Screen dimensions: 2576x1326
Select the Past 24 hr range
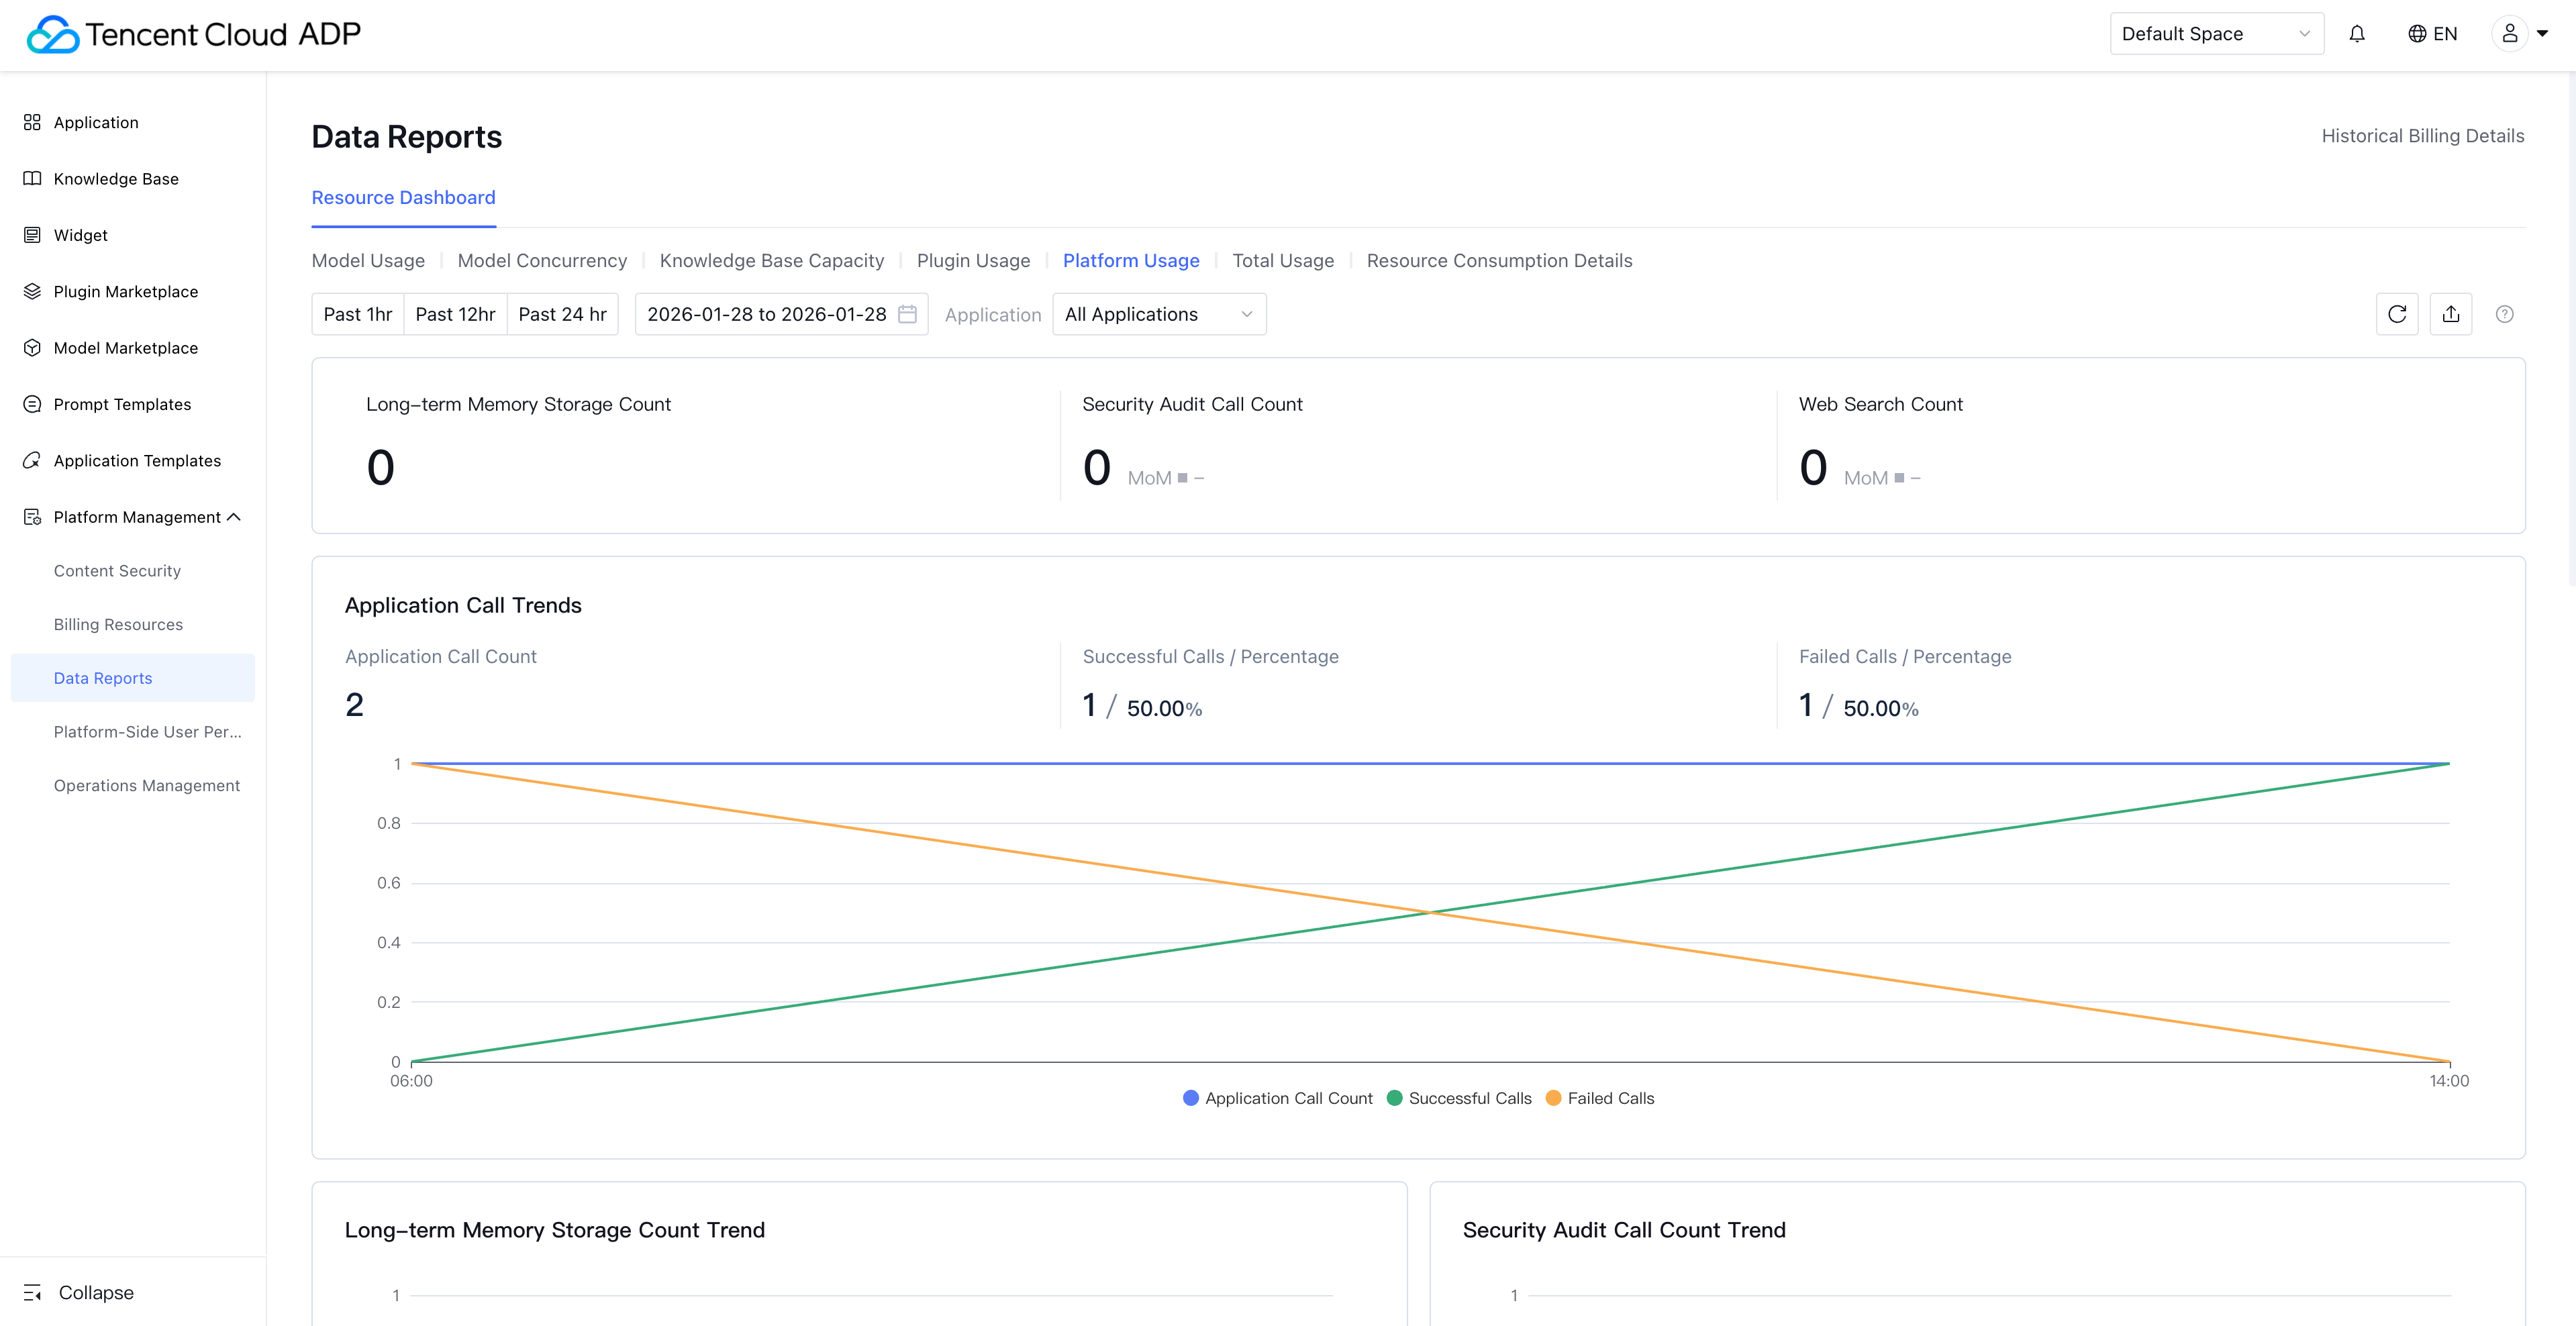point(562,314)
